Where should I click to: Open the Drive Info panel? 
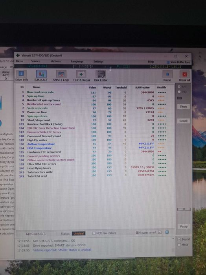click(21, 74)
